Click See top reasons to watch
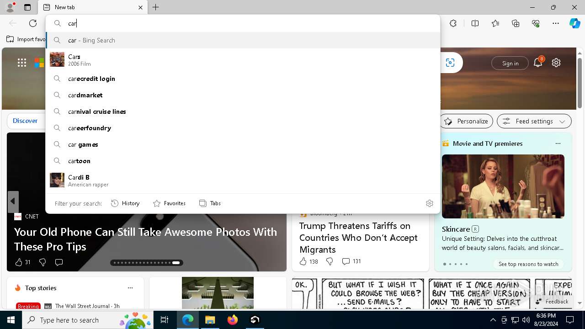 tap(528, 264)
